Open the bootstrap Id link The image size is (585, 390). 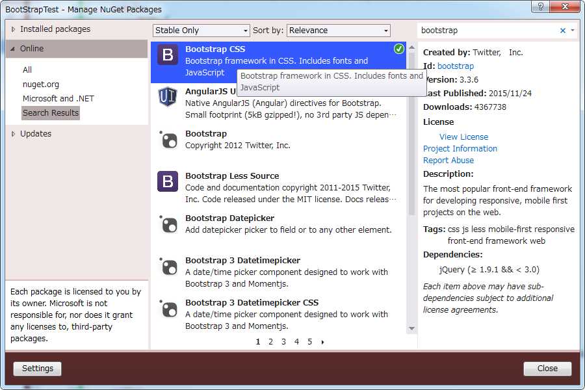click(x=456, y=66)
